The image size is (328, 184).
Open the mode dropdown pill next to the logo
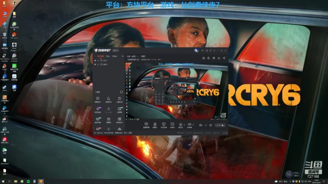[x=116, y=50]
